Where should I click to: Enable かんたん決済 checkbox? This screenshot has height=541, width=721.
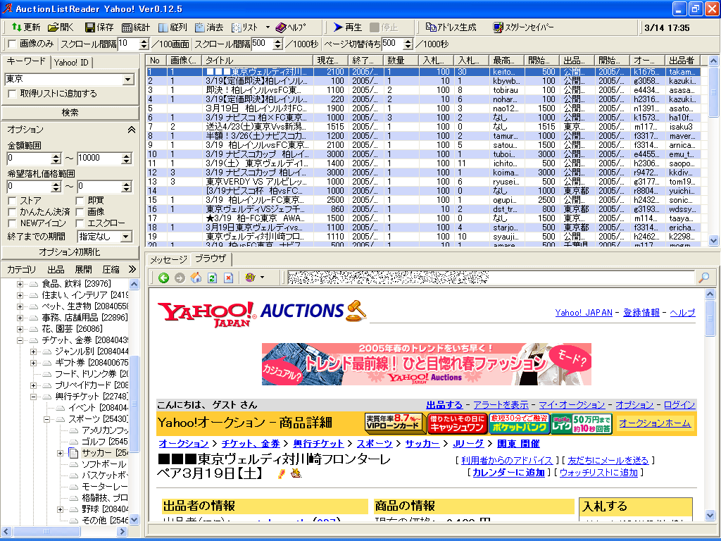[13, 212]
